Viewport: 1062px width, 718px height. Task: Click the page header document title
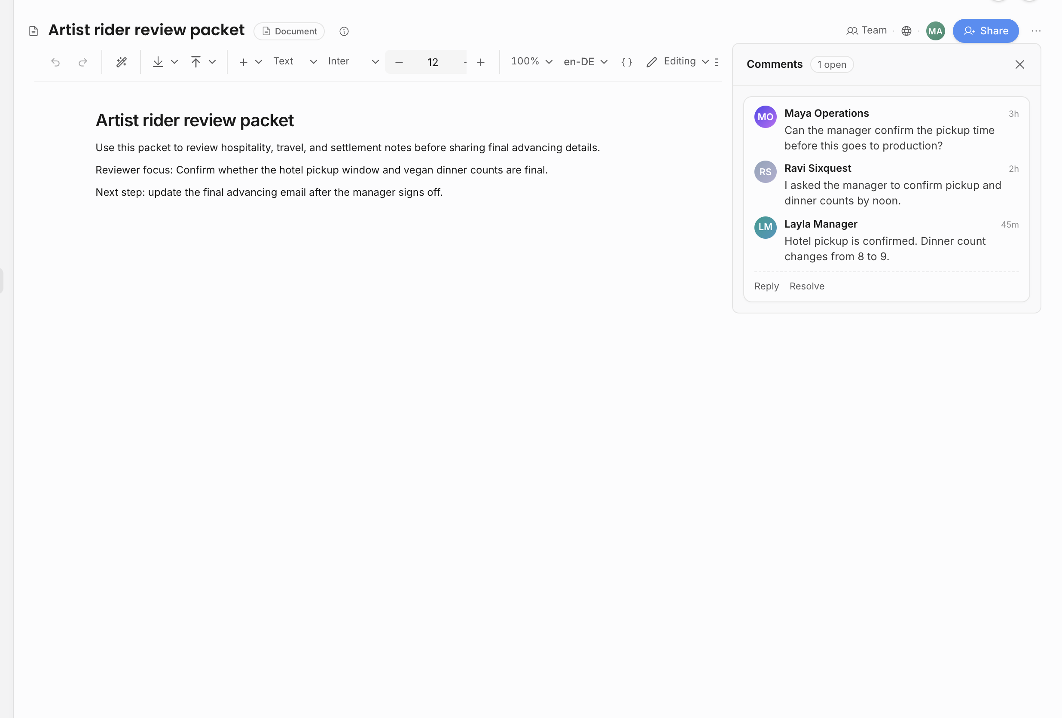[x=146, y=30]
